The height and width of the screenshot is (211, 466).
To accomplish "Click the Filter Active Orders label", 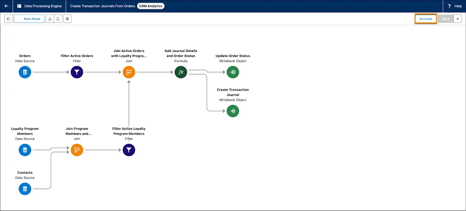I will pyautogui.click(x=77, y=56).
